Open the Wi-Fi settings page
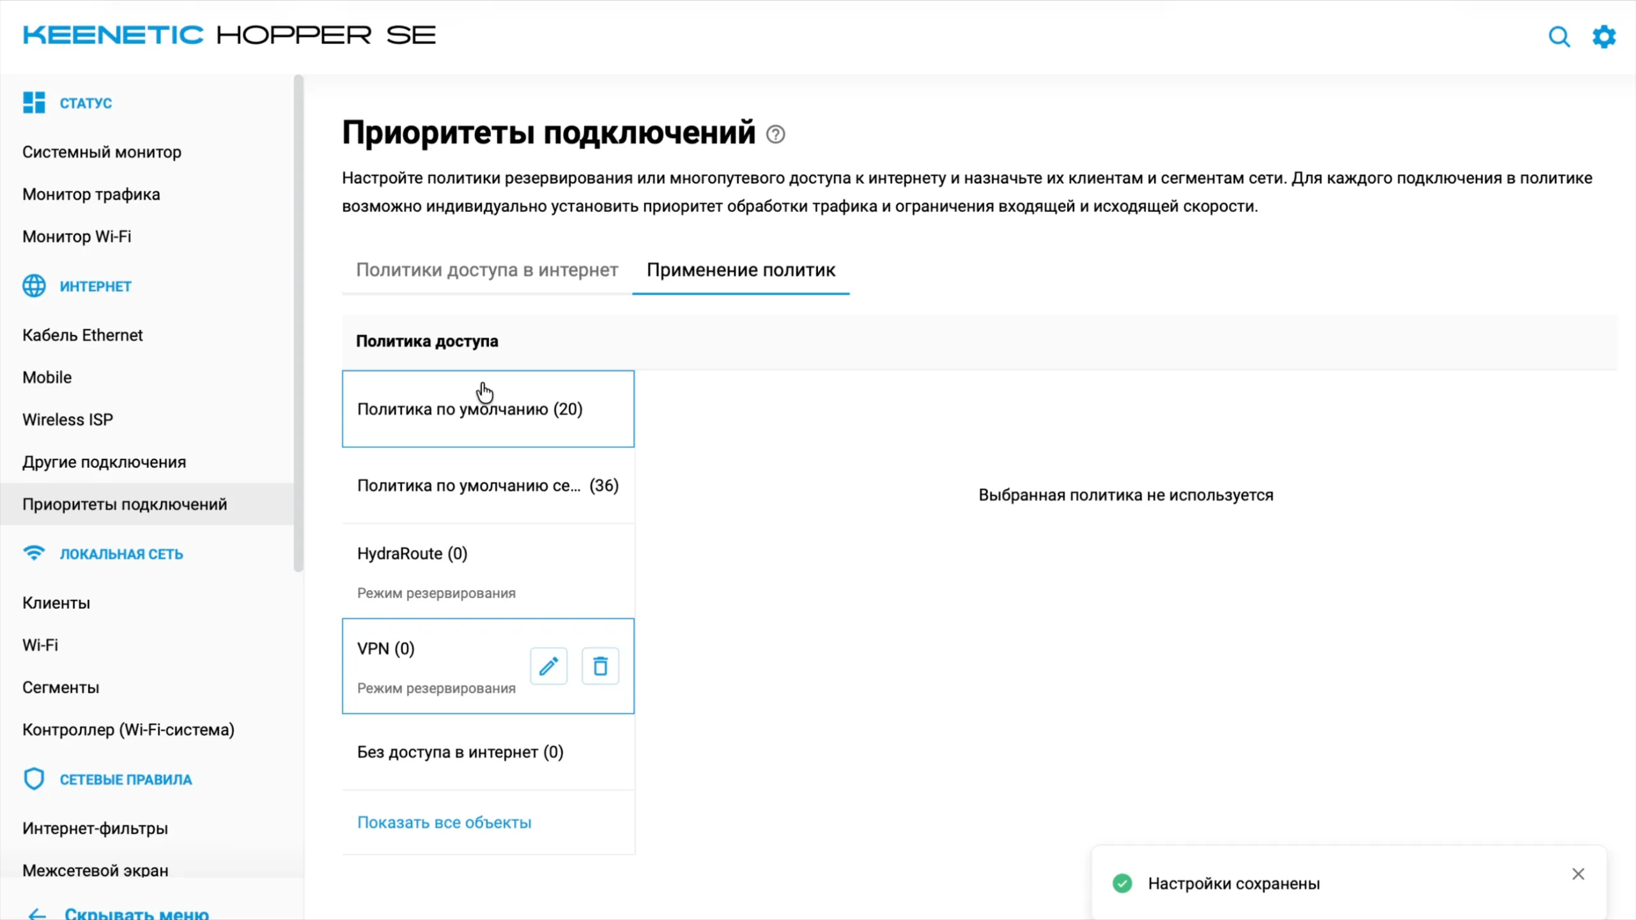This screenshot has width=1636, height=920. click(x=40, y=645)
